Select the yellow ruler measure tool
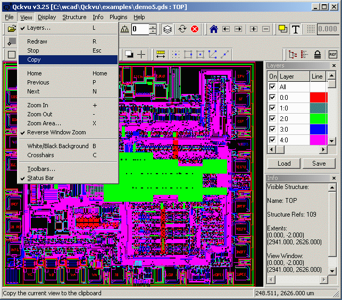The image size is (342, 300). point(161,55)
